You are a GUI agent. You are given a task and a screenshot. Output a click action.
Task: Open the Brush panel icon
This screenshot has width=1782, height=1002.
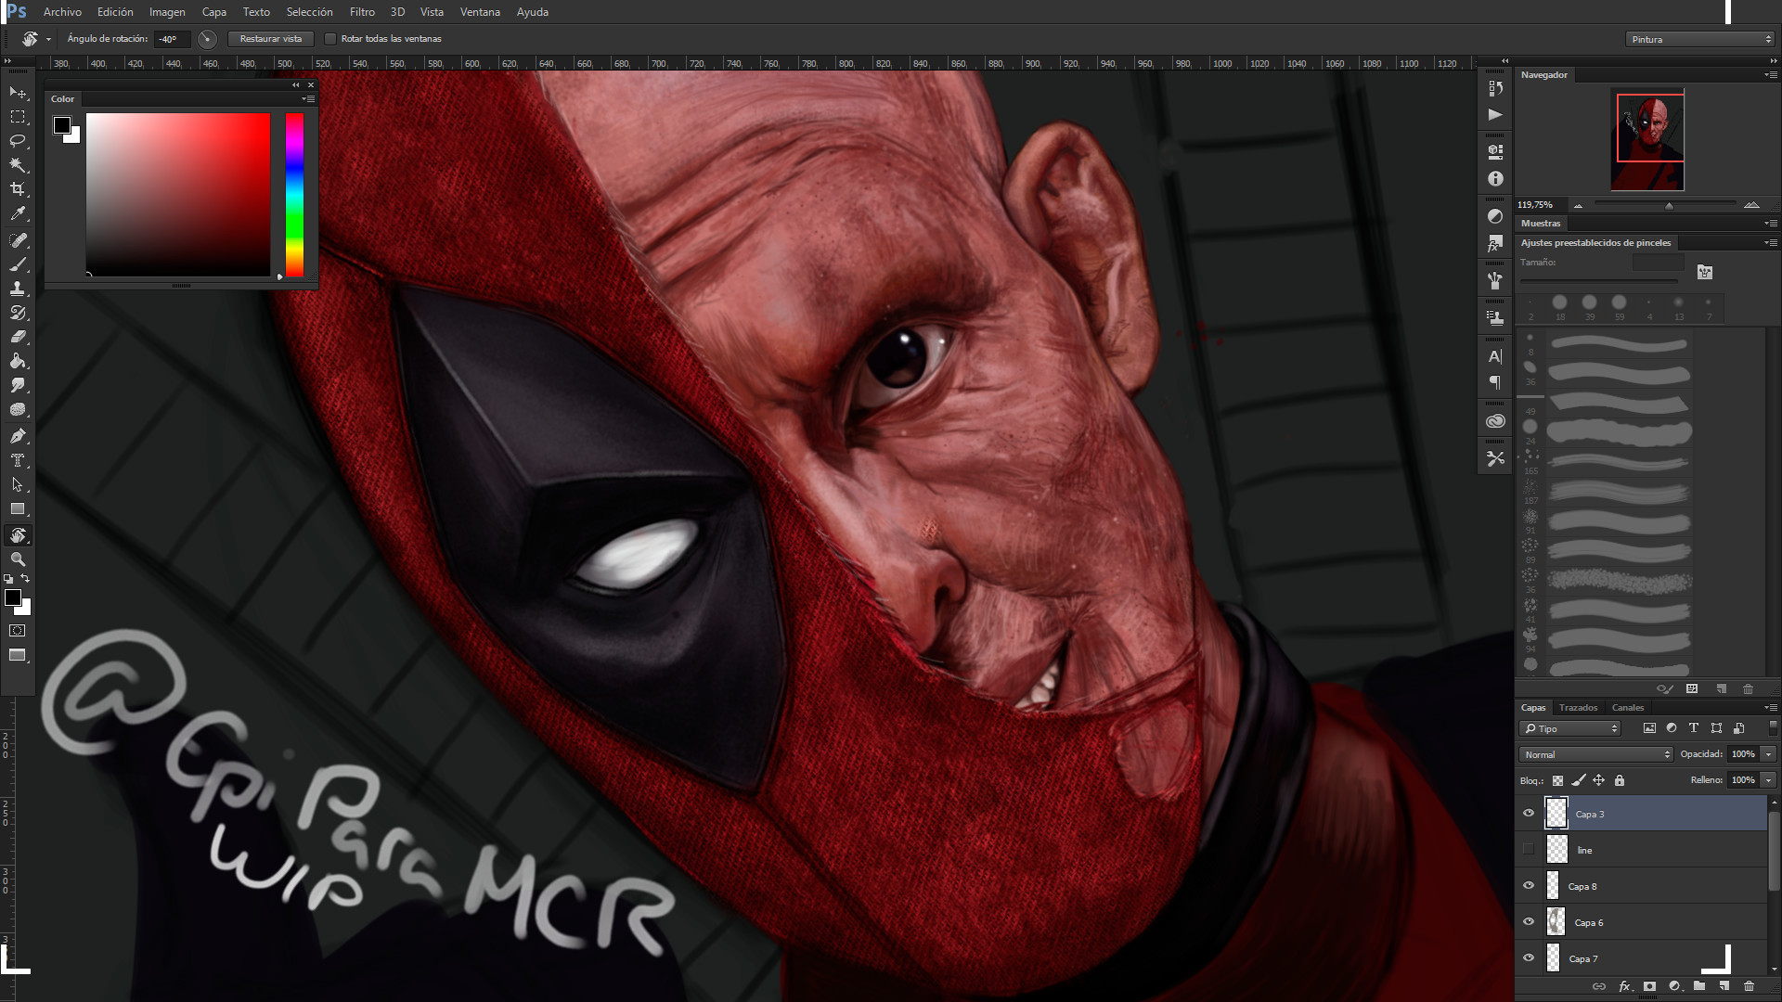[1495, 280]
